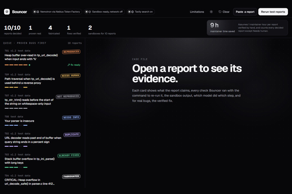Click the REPRODUCED status badge

(x=71, y=52)
